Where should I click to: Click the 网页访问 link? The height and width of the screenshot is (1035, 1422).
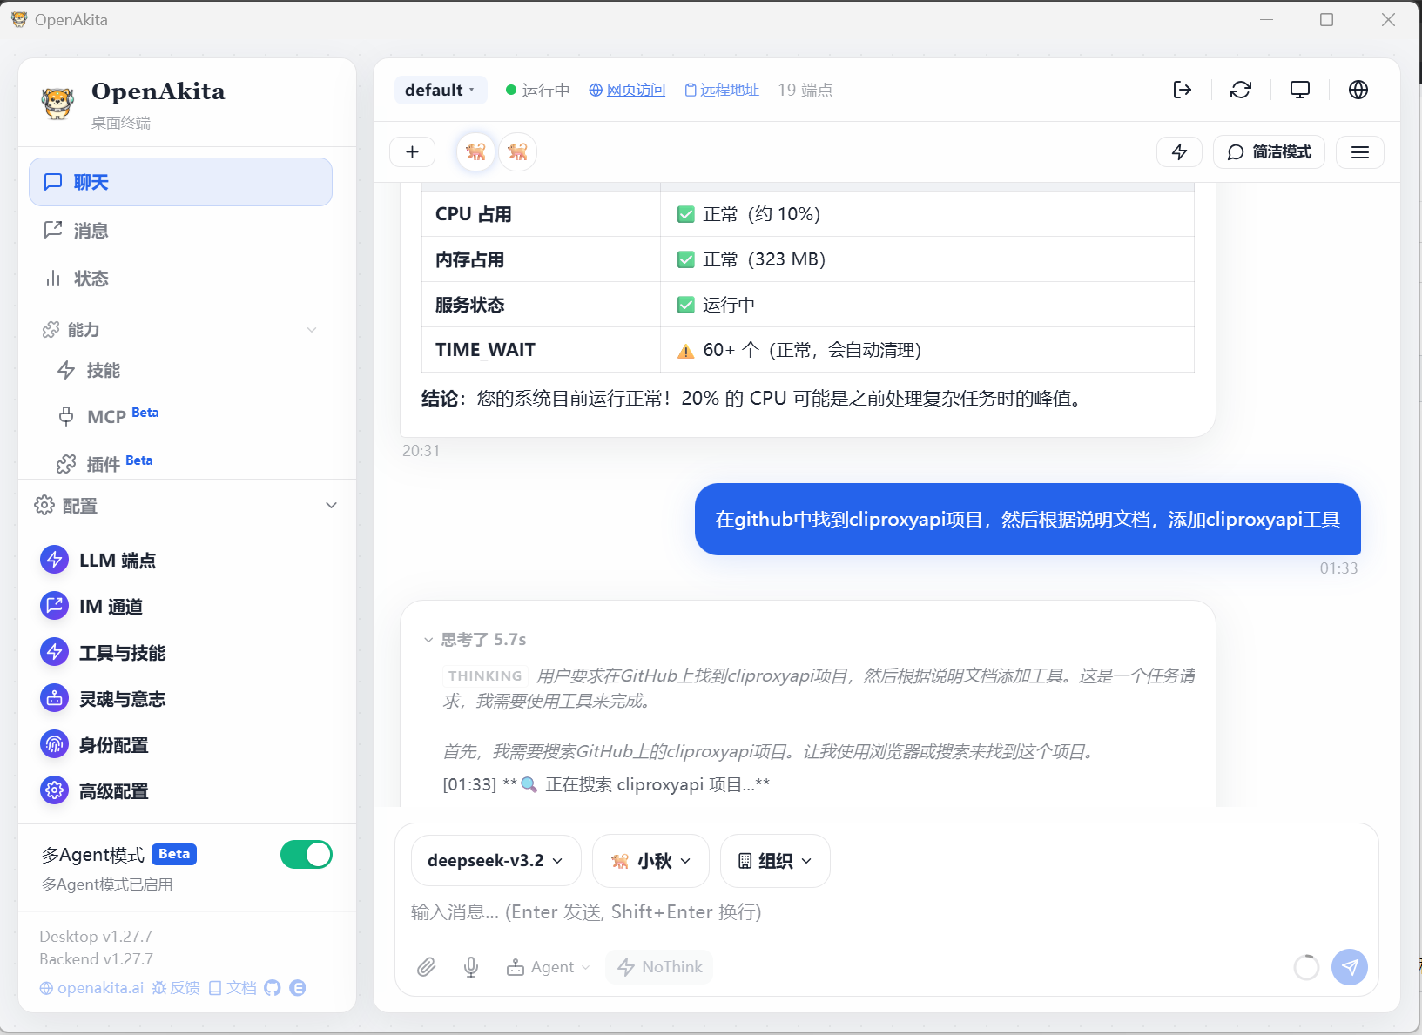coord(627,90)
